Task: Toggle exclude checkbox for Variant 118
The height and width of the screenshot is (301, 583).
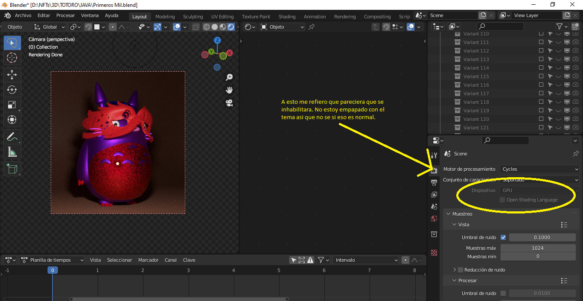Action: click(x=541, y=102)
